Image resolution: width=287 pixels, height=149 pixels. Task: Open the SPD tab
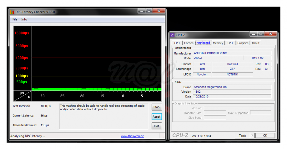pyautogui.click(x=230, y=43)
